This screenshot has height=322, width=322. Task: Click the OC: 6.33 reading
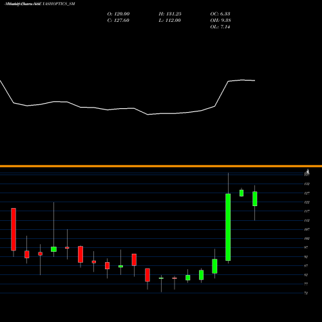(220, 14)
